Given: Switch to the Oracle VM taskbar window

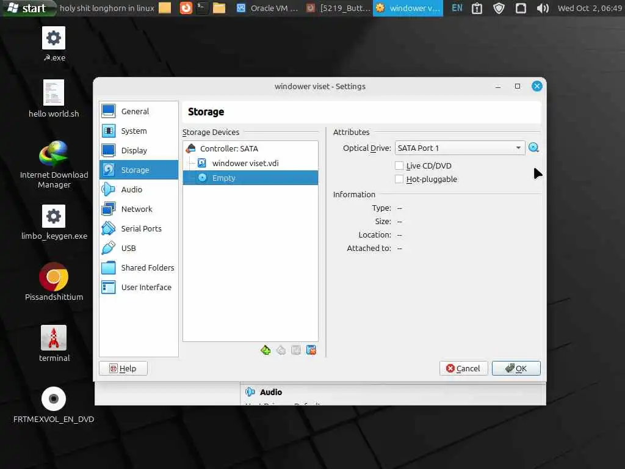Looking at the screenshot, I should pyautogui.click(x=267, y=8).
